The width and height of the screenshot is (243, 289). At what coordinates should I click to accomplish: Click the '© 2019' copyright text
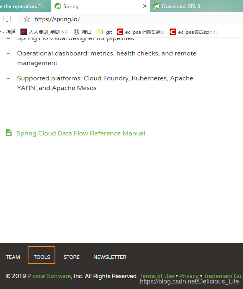16,276
